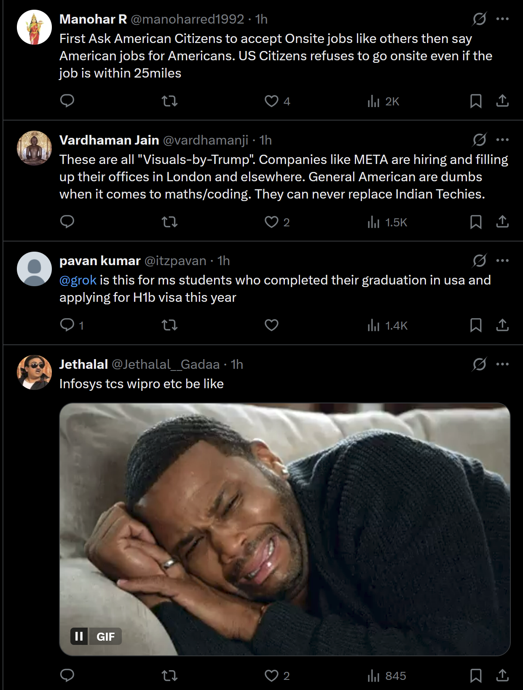Open more options for Manohar R's post
This screenshot has height=690, width=523.
(x=502, y=19)
